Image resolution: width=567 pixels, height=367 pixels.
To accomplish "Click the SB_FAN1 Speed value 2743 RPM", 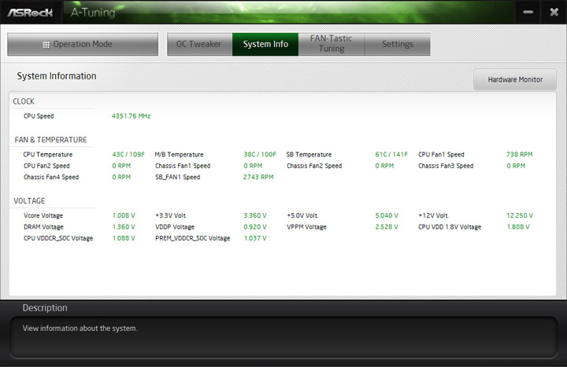I will (258, 177).
